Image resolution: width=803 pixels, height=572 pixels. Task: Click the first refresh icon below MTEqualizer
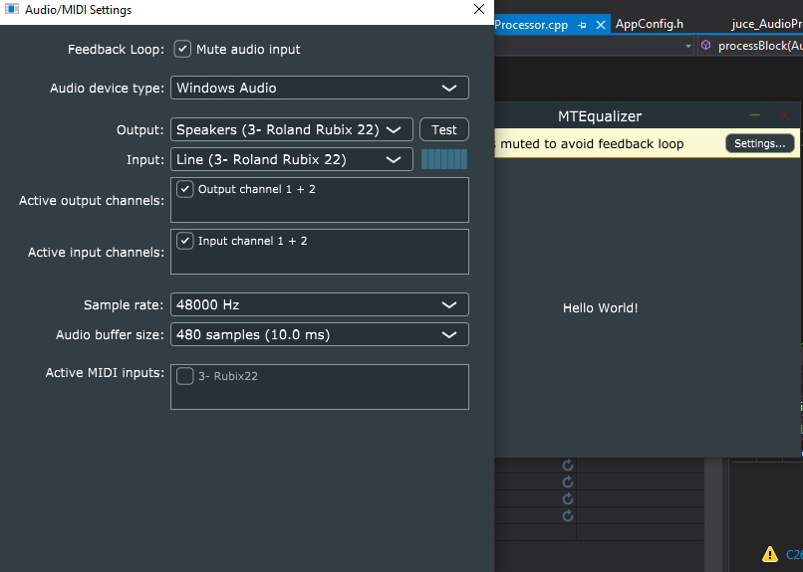[568, 466]
